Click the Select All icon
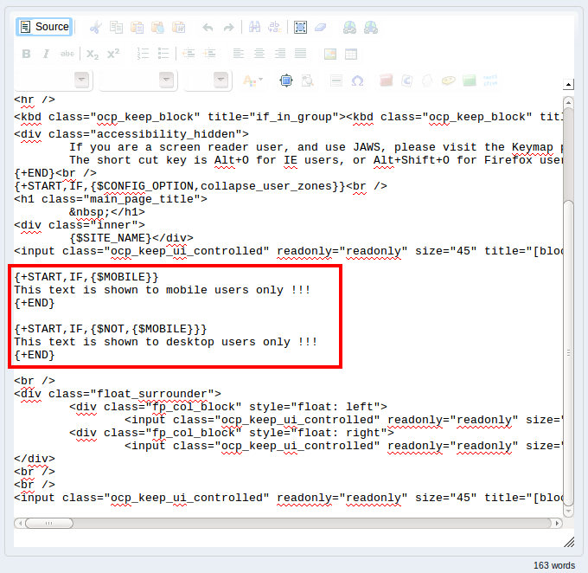588x573 pixels. click(300, 28)
